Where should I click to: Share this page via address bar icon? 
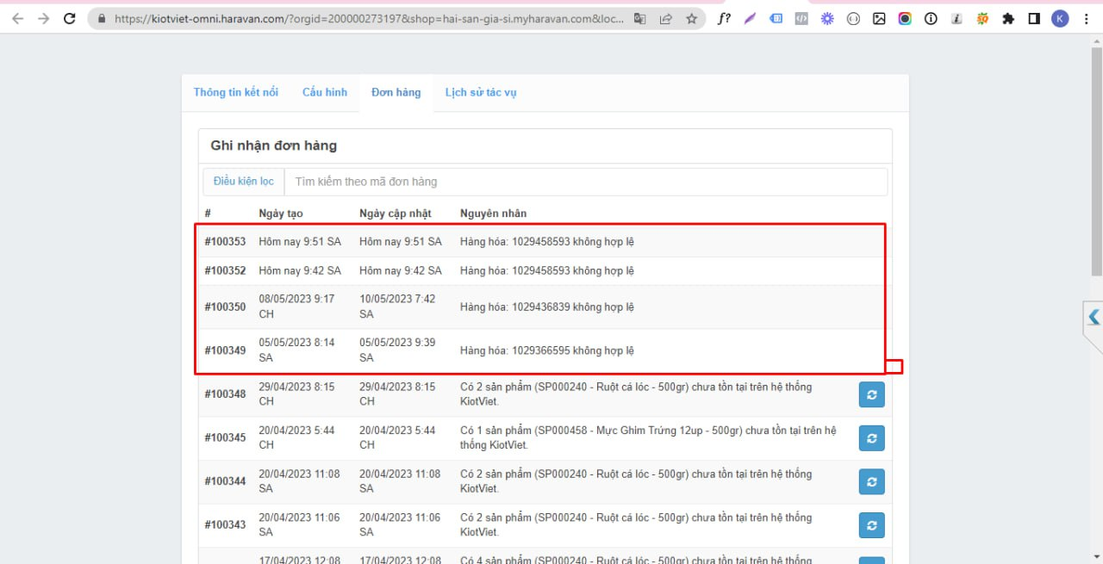pyautogui.click(x=665, y=19)
